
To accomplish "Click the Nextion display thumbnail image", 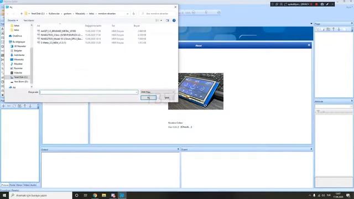I will 196,91.
